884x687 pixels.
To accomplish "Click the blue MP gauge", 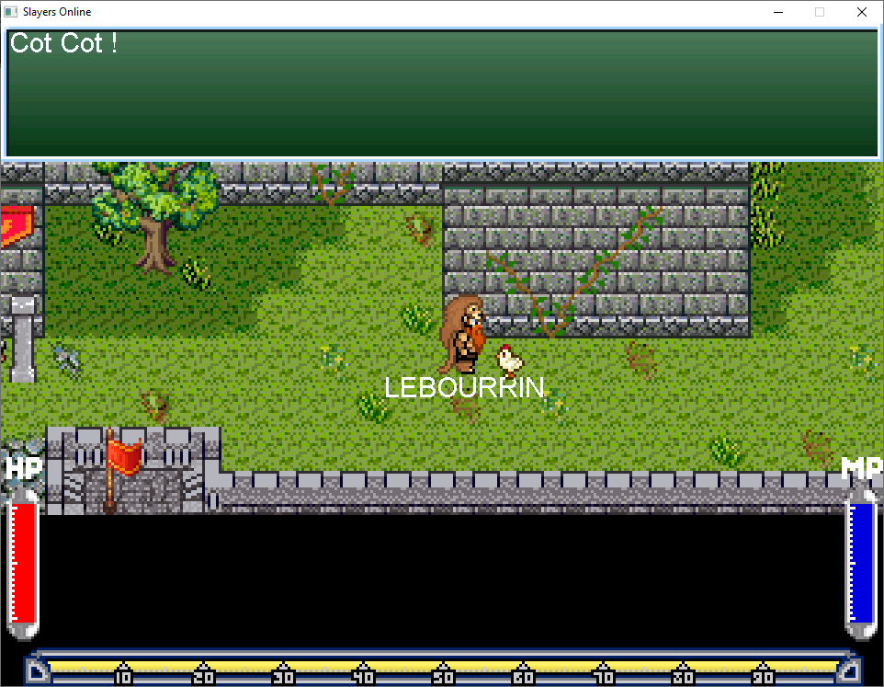I will [862, 563].
